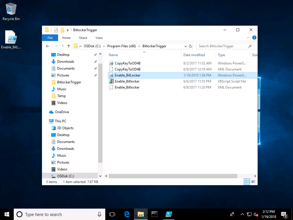
Task: Click the magnifier icon in the search box
Action: 250,46
